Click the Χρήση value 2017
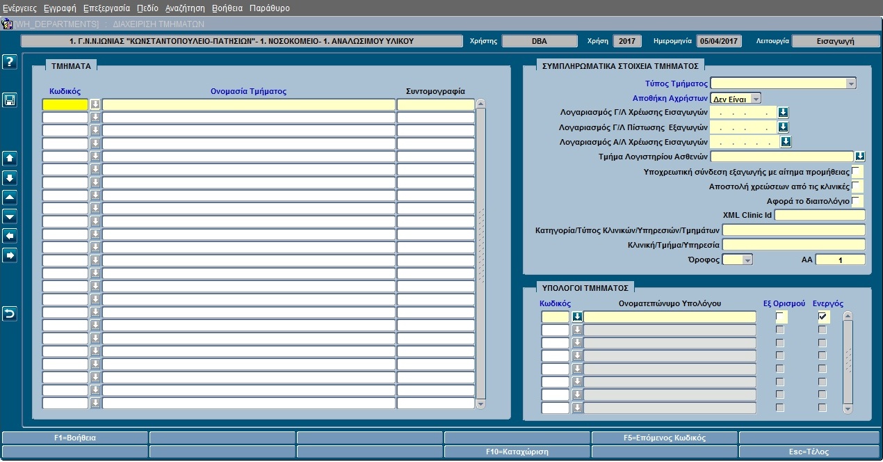 click(x=627, y=41)
